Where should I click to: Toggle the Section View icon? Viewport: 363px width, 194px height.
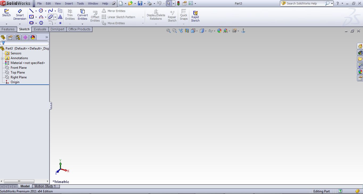point(187,31)
